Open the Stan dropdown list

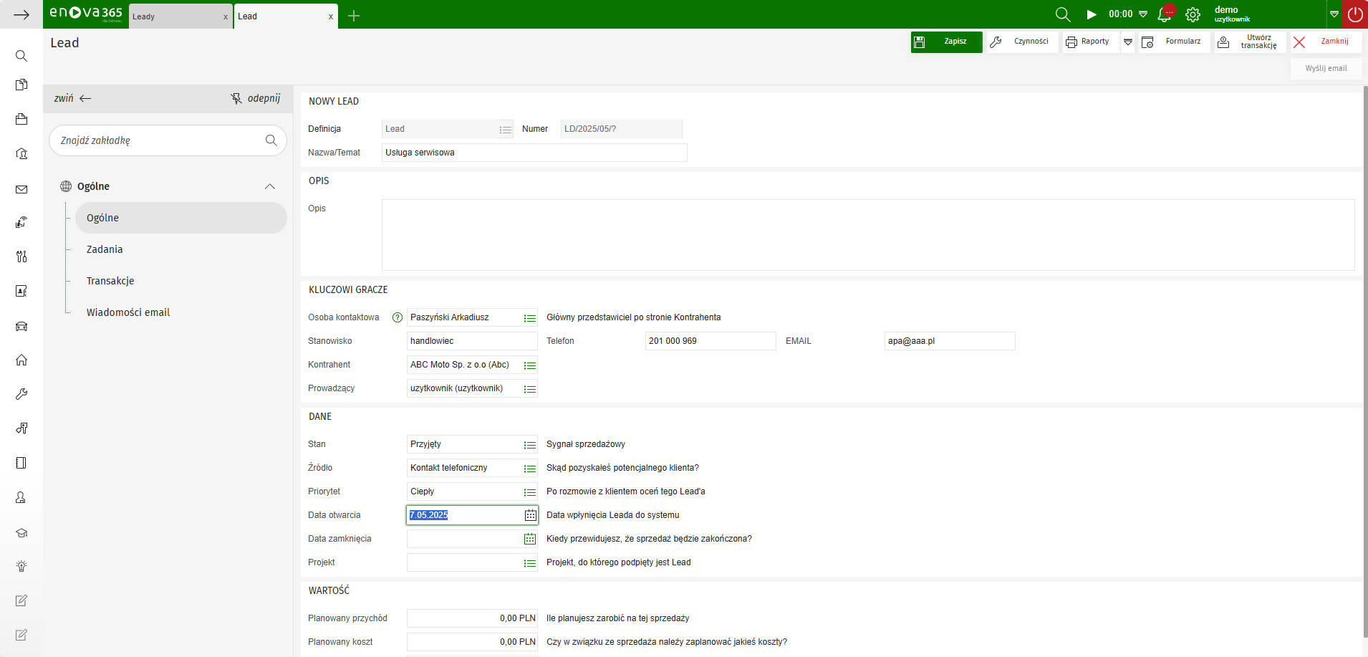(530, 445)
